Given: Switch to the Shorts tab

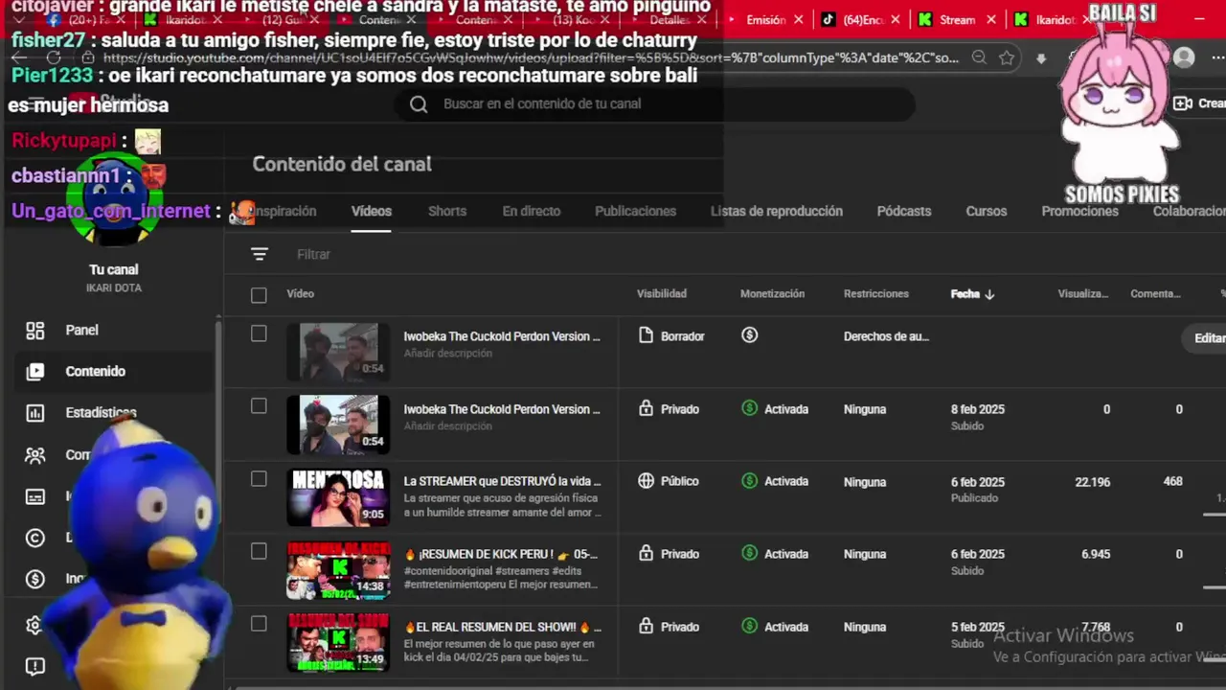Looking at the screenshot, I should pos(447,211).
